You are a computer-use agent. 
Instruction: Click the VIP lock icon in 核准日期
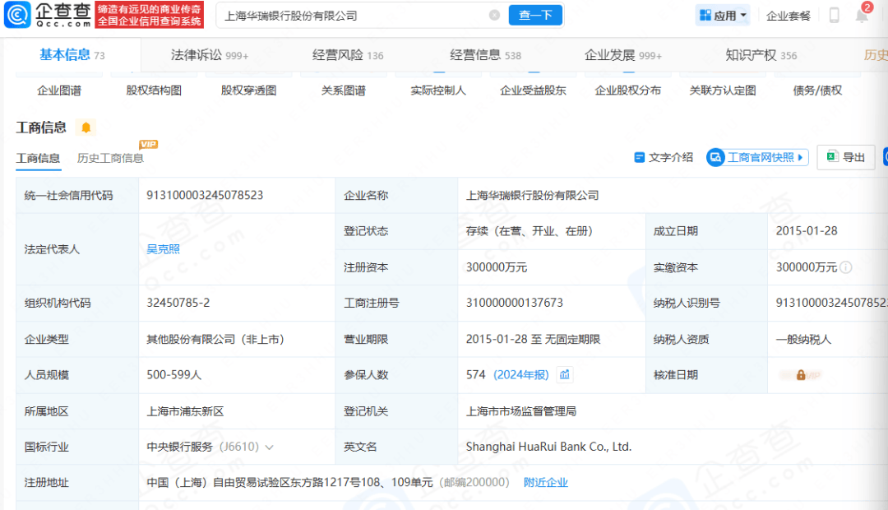(800, 375)
